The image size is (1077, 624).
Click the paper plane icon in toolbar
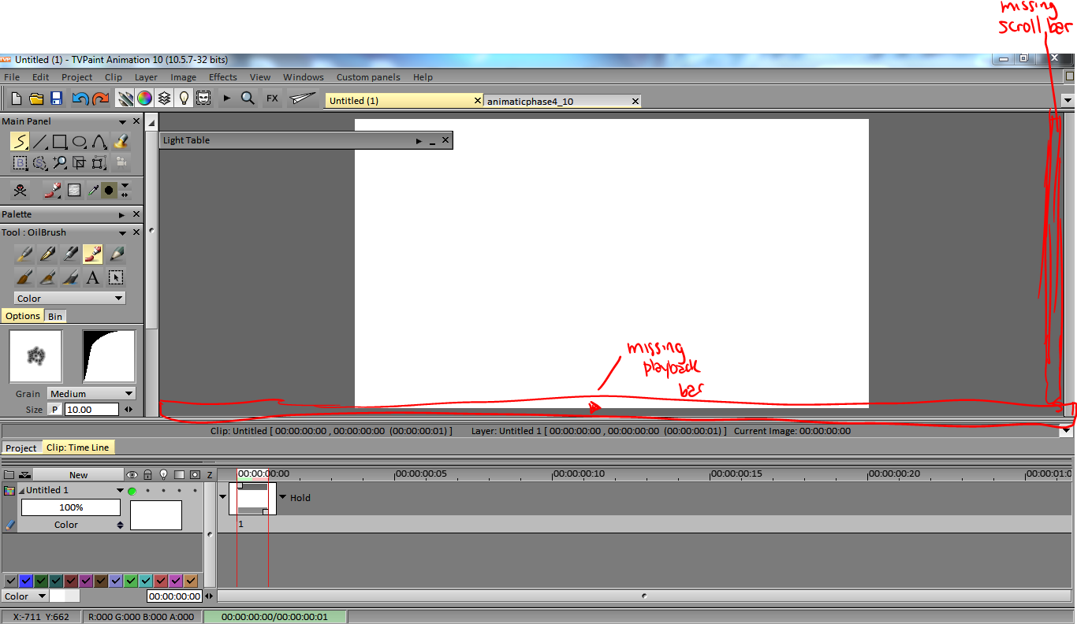click(302, 98)
